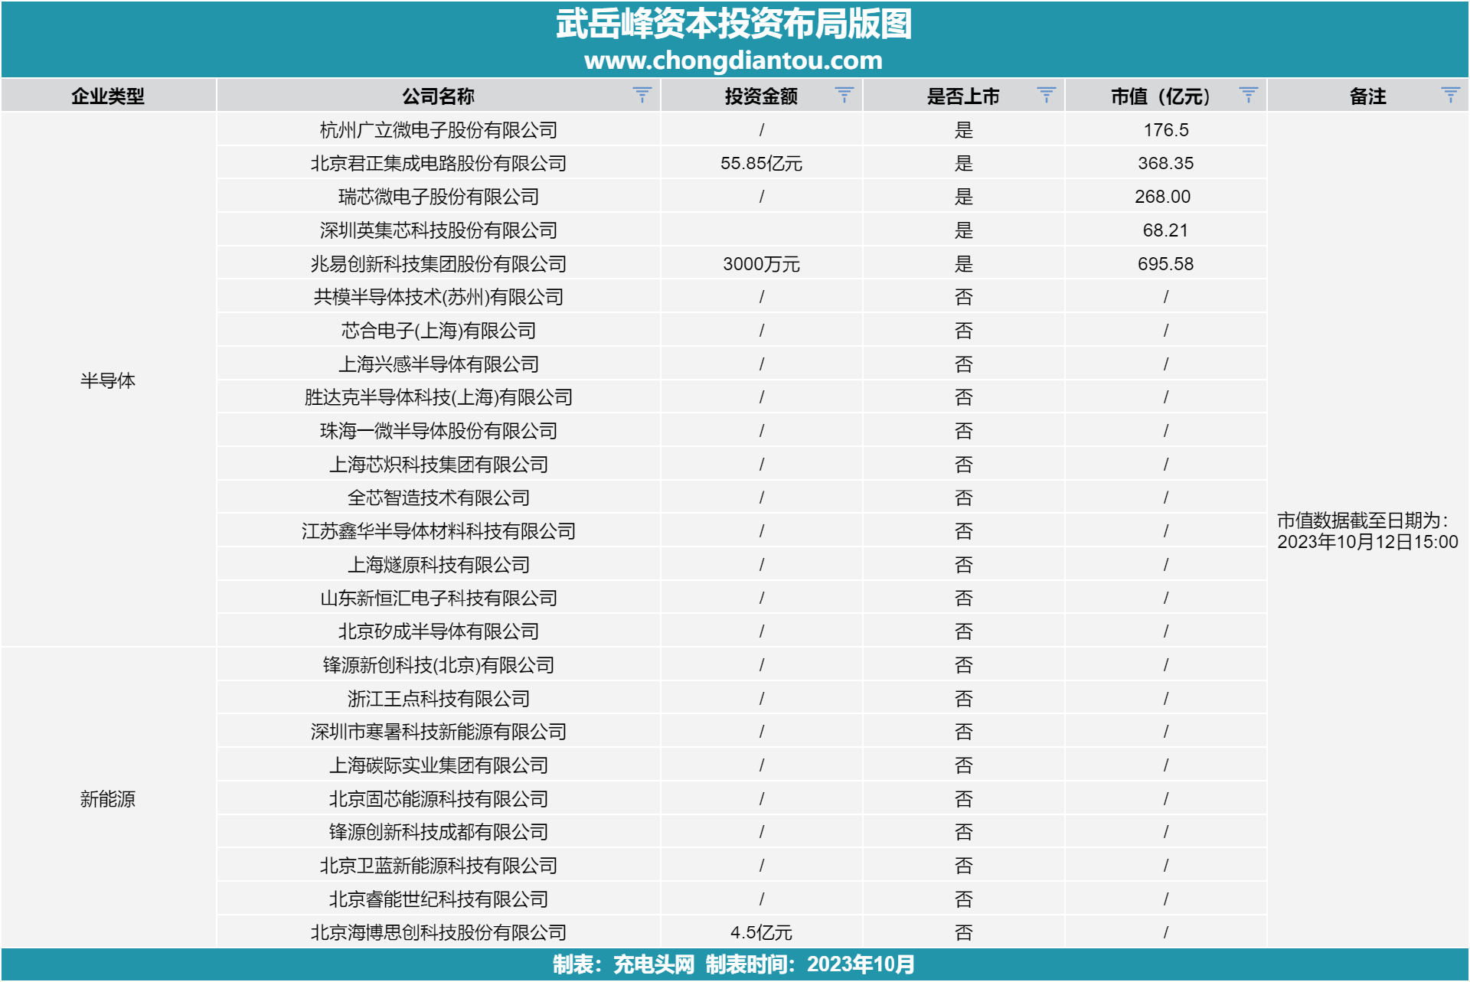Select 是 listed cell for 兆易创新 row
The image size is (1470, 982).
pos(963,264)
